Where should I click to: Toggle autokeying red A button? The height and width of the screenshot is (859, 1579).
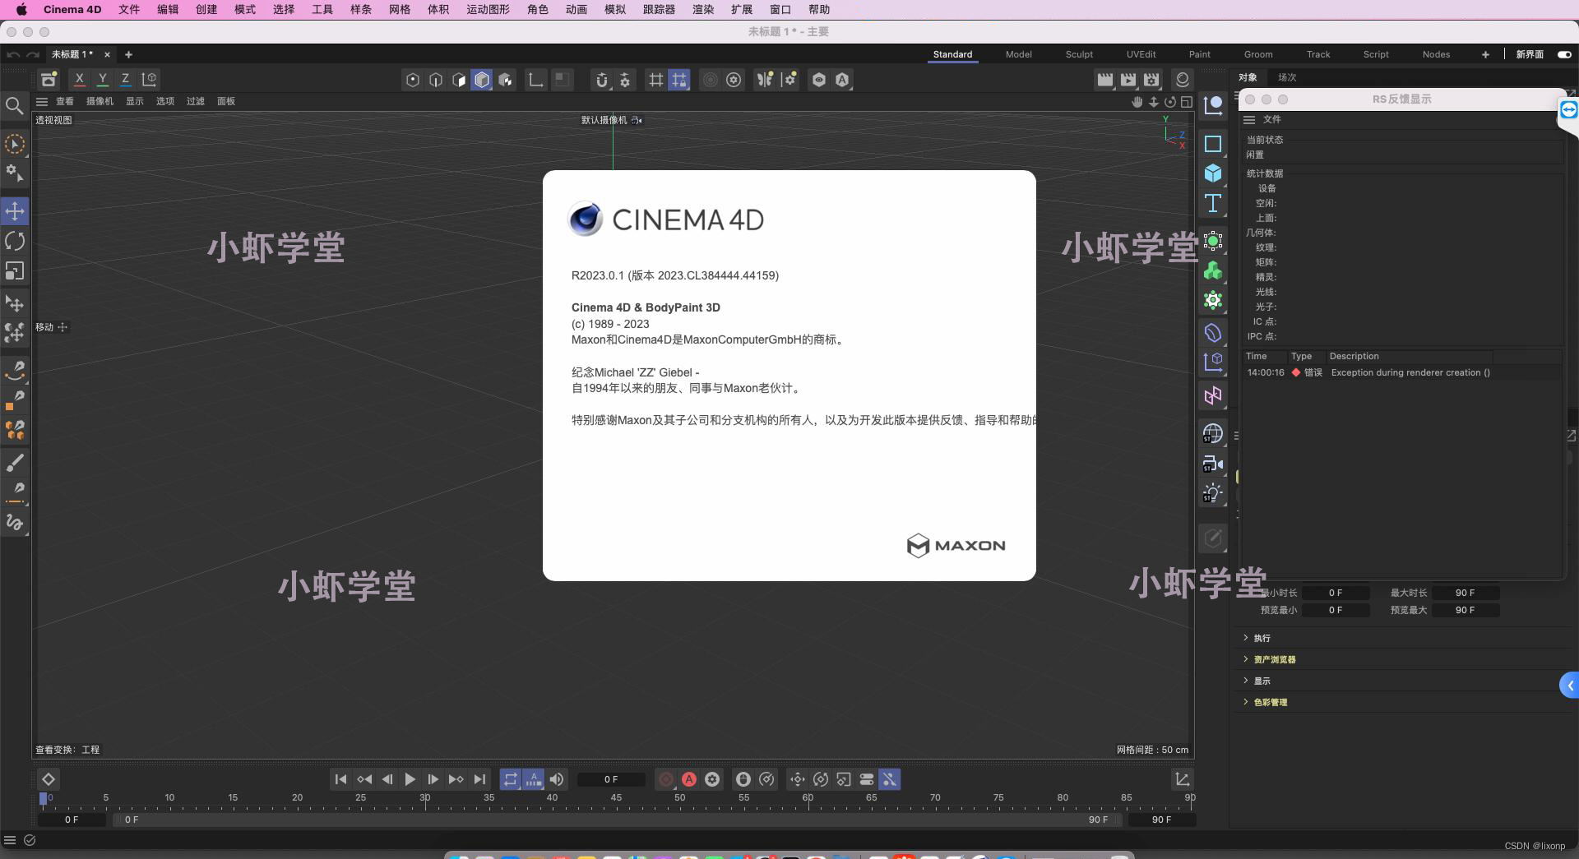coord(689,779)
